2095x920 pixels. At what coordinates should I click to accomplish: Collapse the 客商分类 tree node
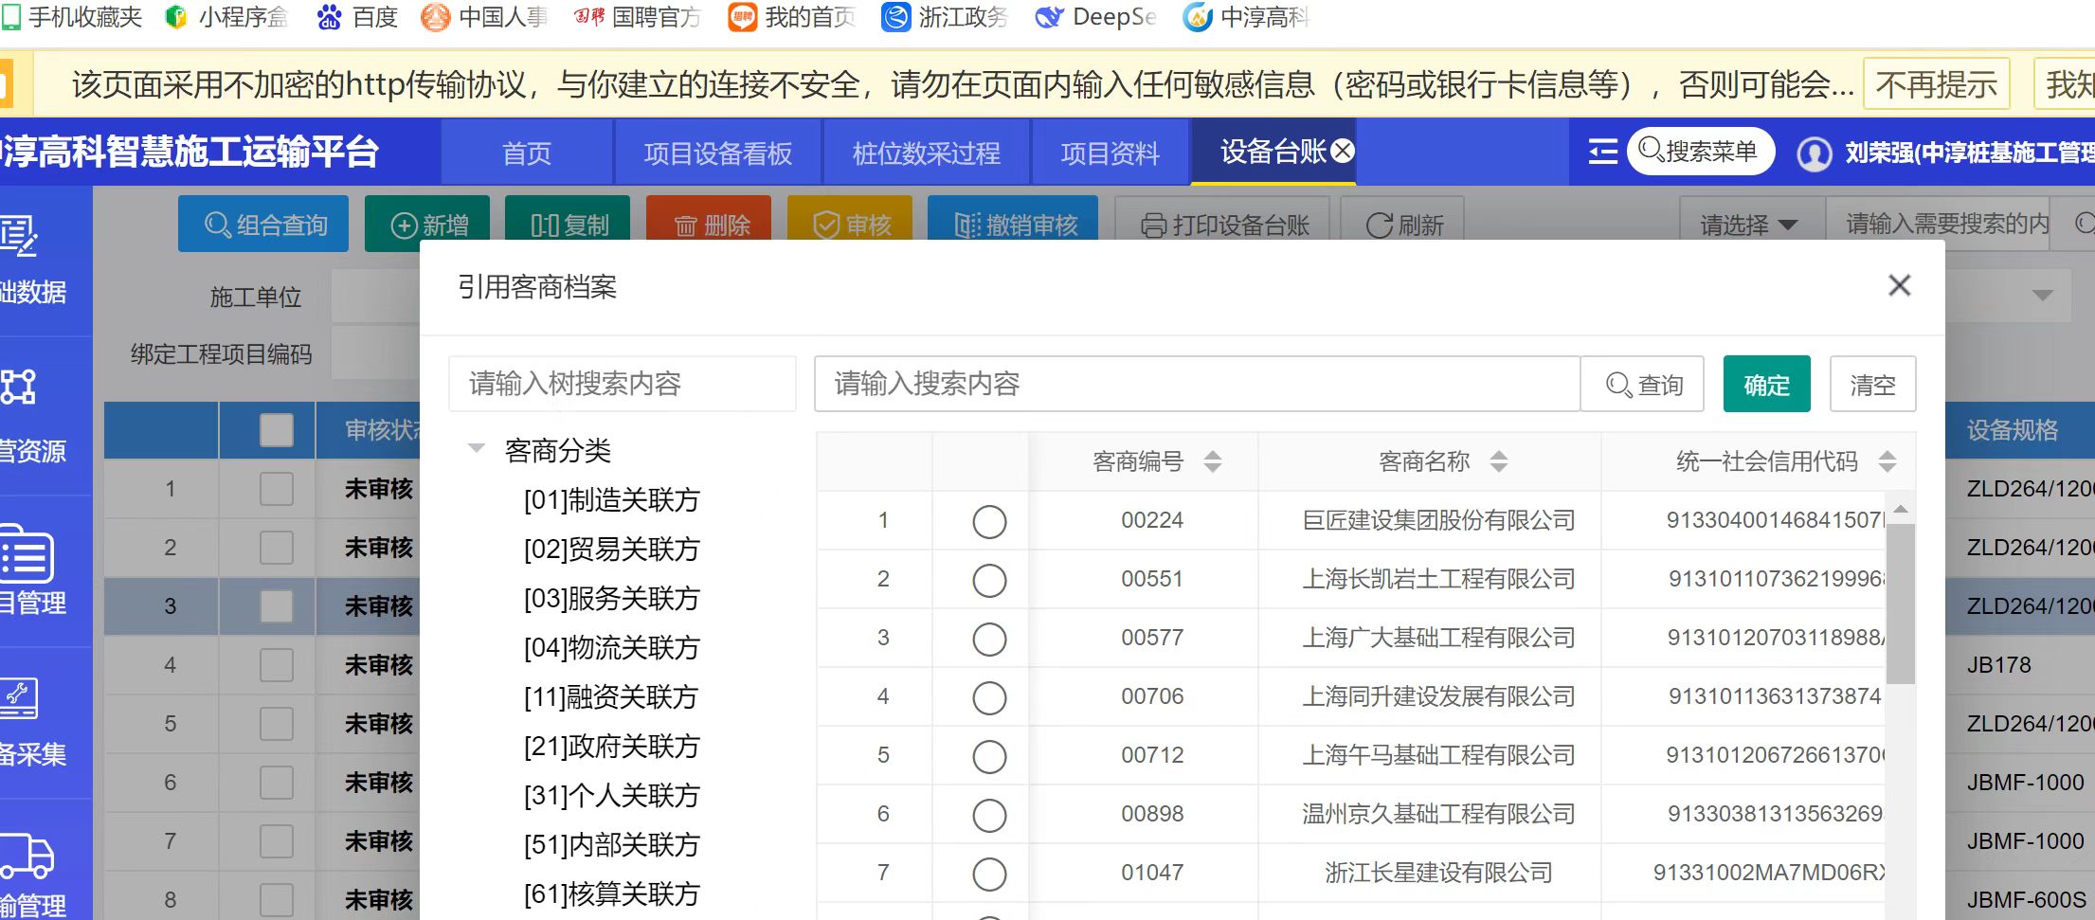[x=477, y=449]
